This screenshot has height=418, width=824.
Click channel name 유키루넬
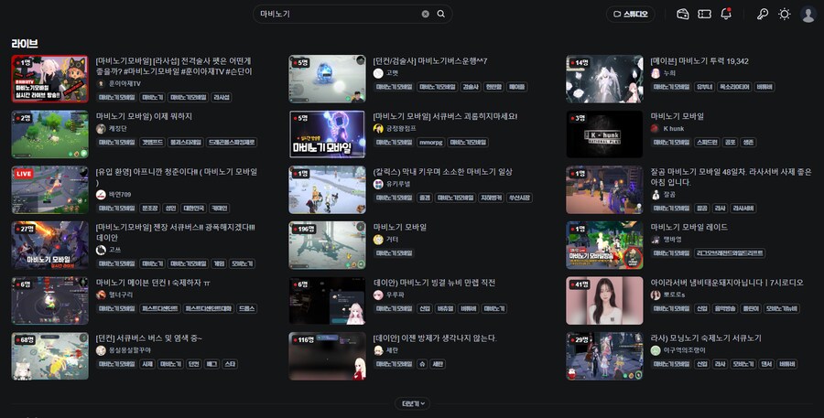pyautogui.click(x=398, y=184)
